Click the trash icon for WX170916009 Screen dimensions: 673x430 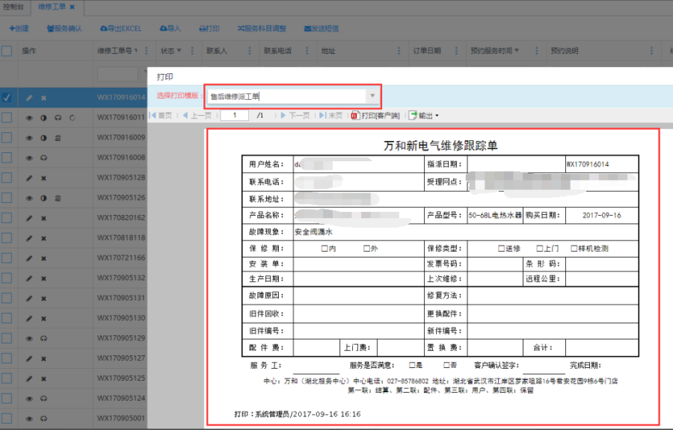pos(58,138)
